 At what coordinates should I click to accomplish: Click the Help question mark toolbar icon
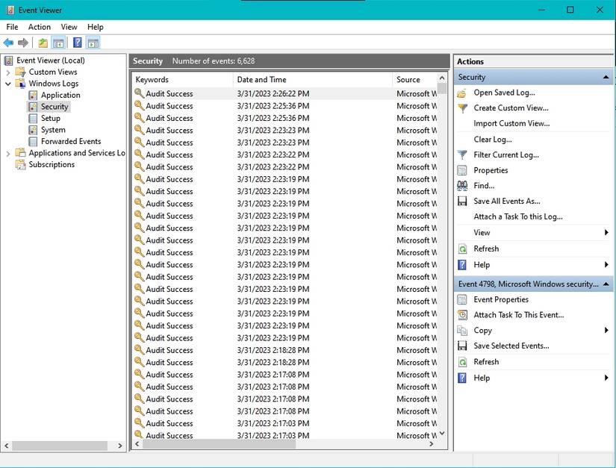[76, 43]
